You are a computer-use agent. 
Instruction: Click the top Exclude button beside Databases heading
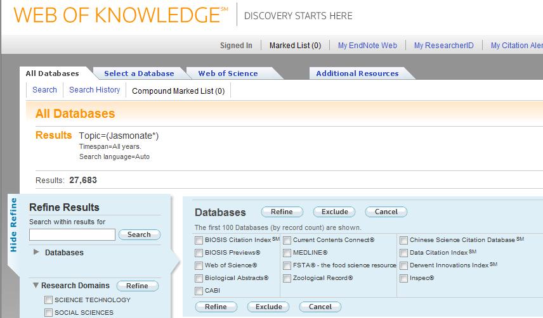(334, 212)
